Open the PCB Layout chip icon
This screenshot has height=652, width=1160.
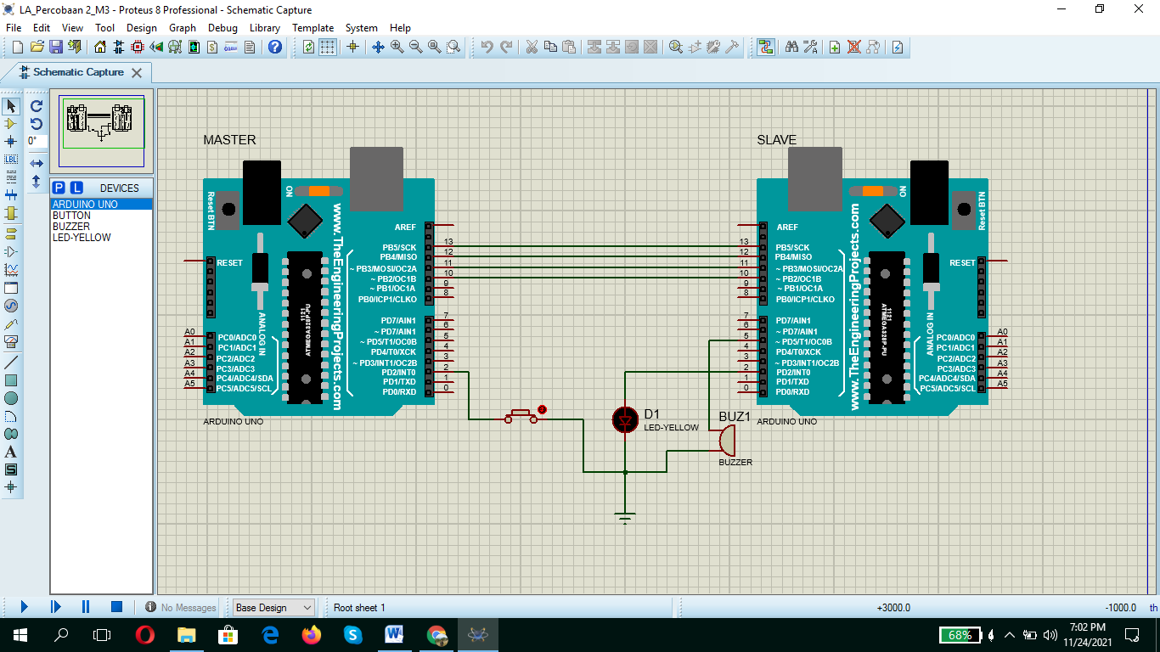[x=138, y=47]
